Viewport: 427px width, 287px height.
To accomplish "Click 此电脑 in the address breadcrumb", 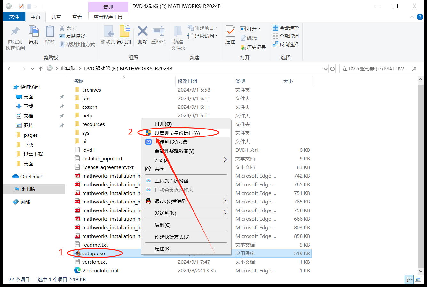I will click(x=68, y=69).
